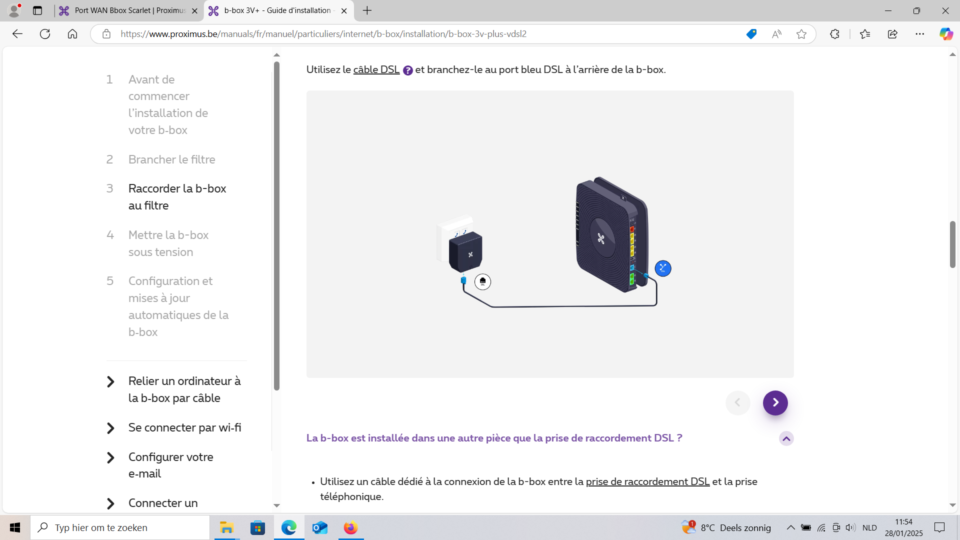Open the blue shopping tag icon
This screenshot has height=540, width=960.
[x=751, y=34]
